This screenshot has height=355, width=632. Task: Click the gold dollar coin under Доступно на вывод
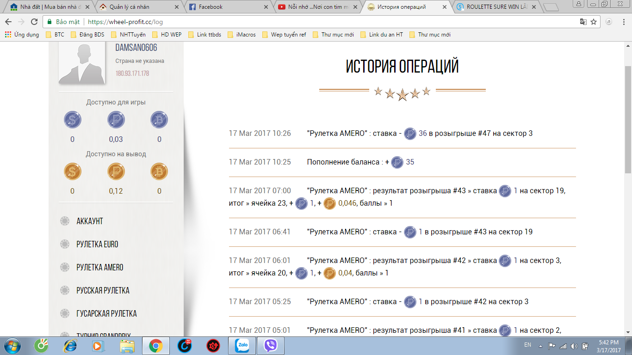pyautogui.click(x=73, y=171)
